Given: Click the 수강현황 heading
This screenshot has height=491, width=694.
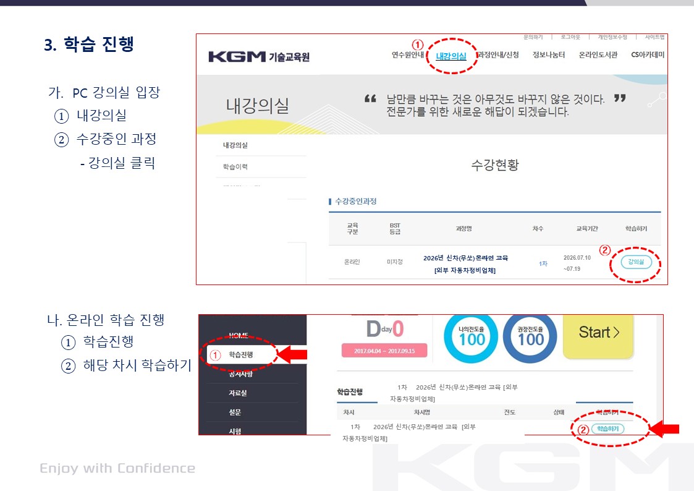Looking at the screenshot, I should 495,165.
